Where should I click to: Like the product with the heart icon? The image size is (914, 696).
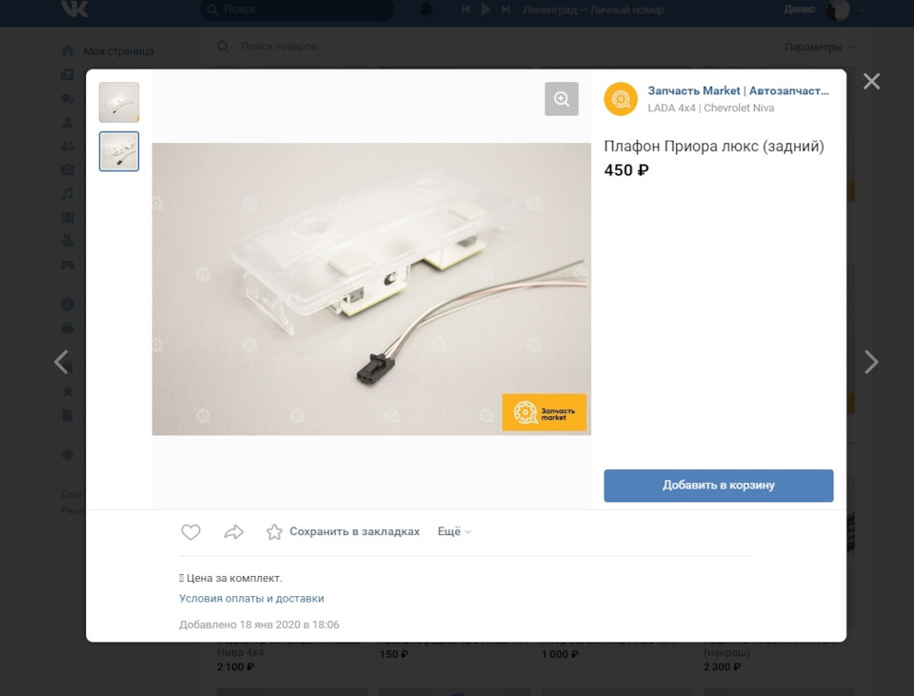(x=190, y=531)
